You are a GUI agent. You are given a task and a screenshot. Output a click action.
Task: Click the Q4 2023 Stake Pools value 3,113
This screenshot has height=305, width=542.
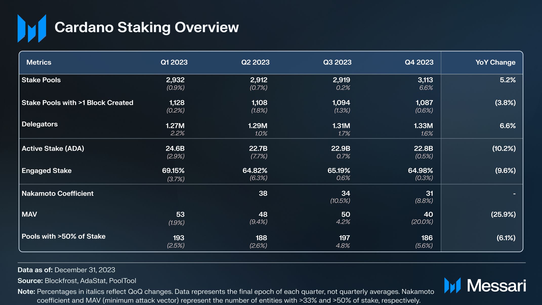click(425, 80)
